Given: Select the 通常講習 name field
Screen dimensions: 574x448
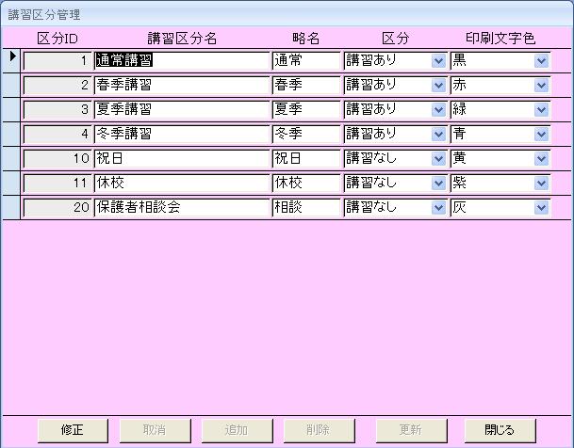Looking at the screenshot, I should tap(182, 60).
